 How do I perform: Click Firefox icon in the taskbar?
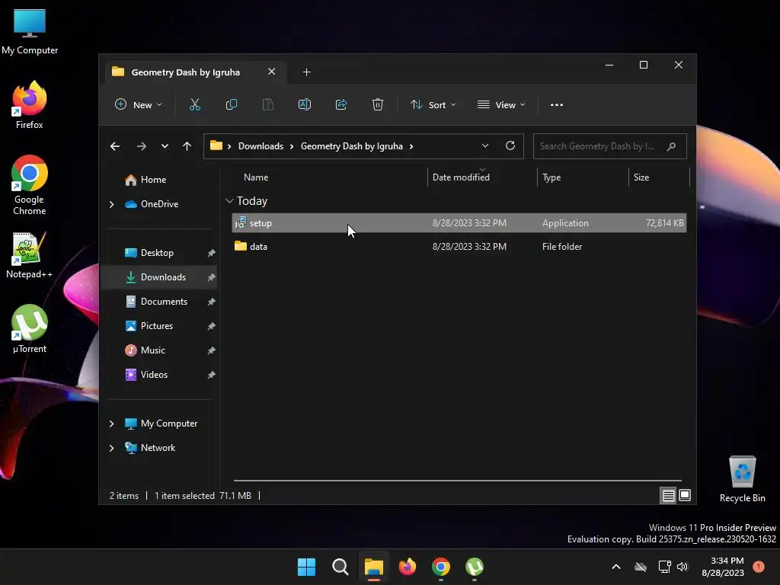coord(408,567)
